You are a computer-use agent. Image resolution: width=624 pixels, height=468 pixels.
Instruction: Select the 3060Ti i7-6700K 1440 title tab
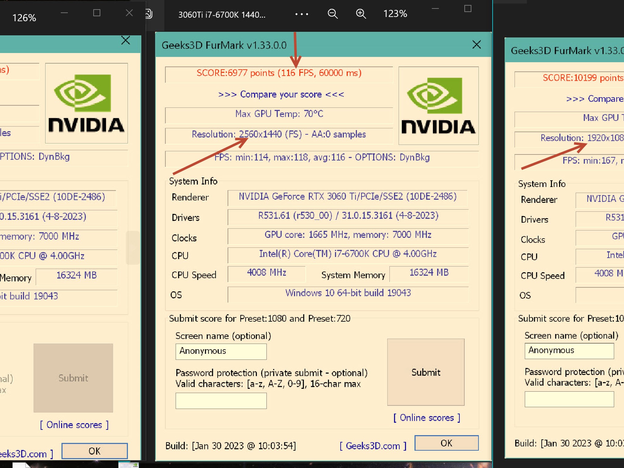[x=222, y=15]
